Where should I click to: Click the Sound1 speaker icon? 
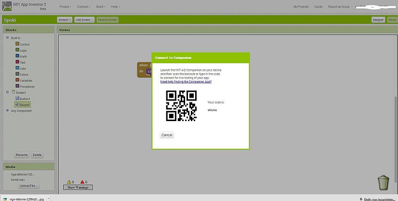pyautogui.click(x=17, y=104)
